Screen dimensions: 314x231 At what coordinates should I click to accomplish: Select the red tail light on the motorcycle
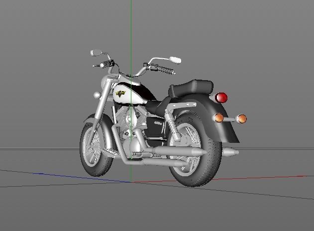pyautogui.click(x=221, y=98)
